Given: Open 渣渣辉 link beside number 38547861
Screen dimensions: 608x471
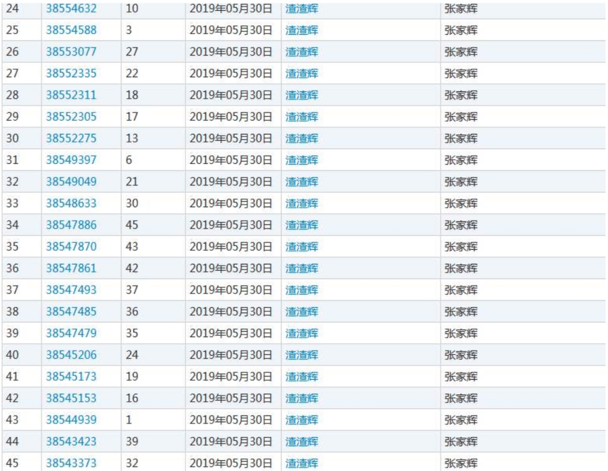Looking at the screenshot, I should [301, 268].
